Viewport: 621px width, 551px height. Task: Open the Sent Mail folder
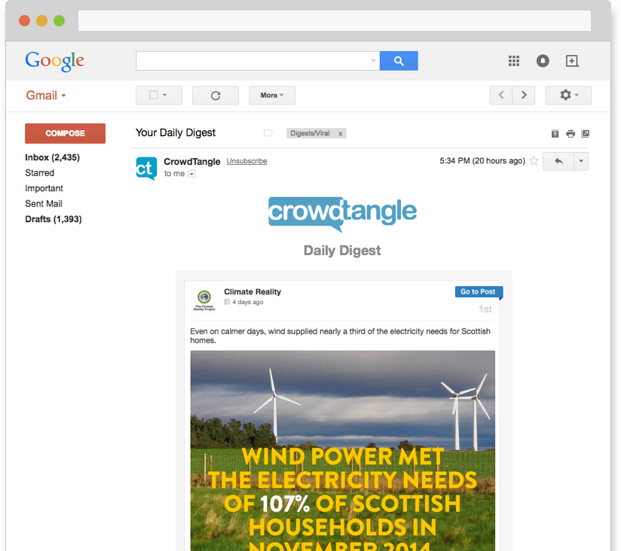tap(44, 204)
